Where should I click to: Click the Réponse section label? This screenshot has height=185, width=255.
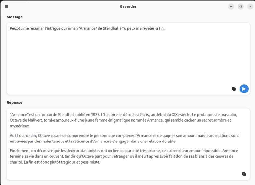point(15,103)
